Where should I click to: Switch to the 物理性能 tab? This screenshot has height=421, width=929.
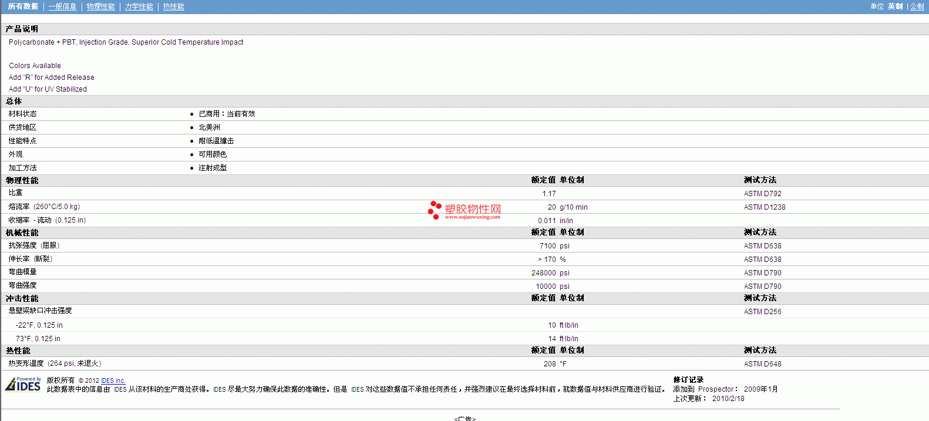(100, 6)
